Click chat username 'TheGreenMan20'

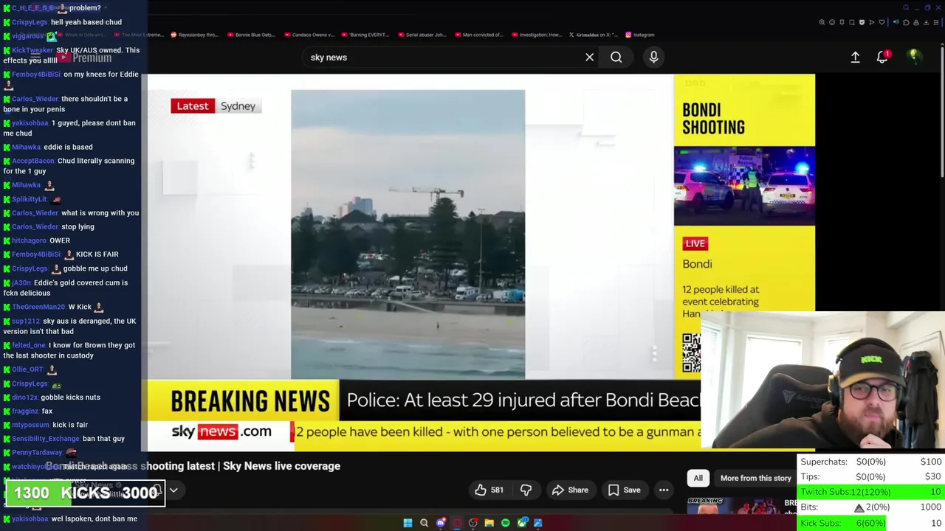click(x=38, y=307)
